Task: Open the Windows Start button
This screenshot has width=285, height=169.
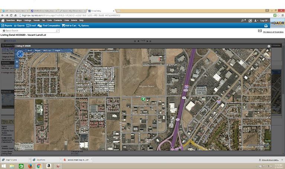Action: 4,166
